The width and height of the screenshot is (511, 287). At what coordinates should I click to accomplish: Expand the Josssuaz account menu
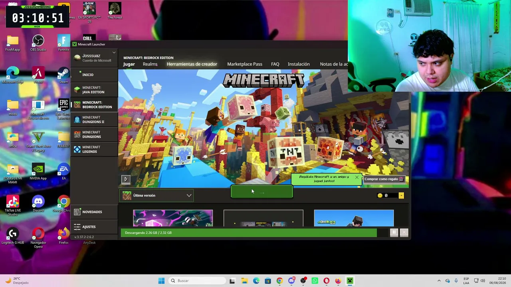(94, 57)
